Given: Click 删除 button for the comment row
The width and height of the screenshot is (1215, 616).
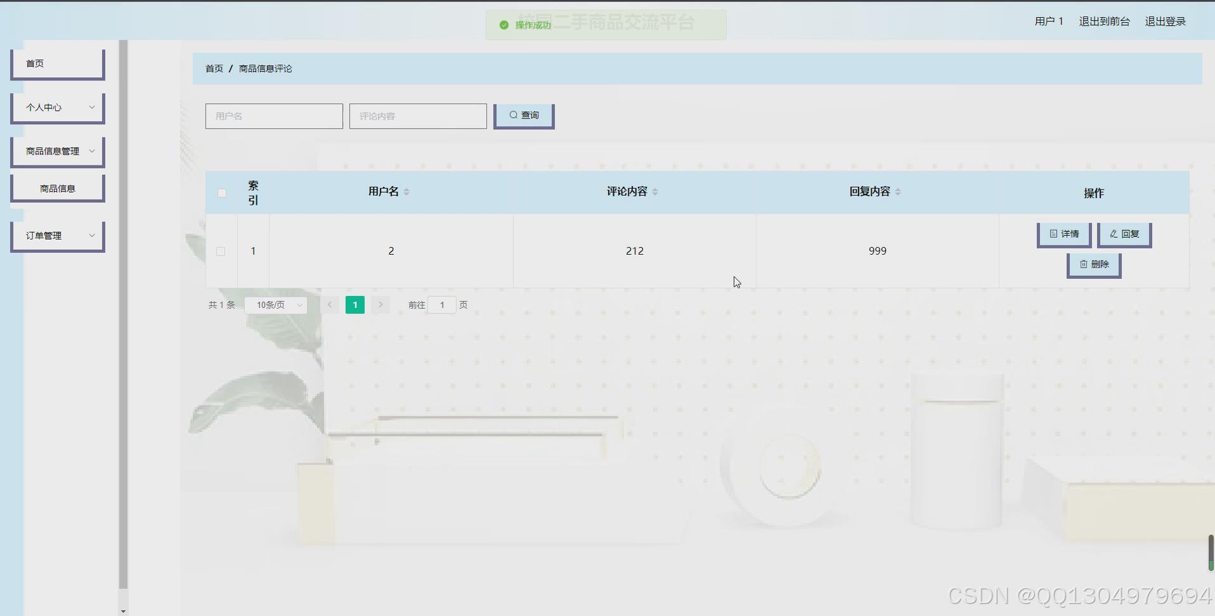Looking at the screenshot, I should 1094,265.
